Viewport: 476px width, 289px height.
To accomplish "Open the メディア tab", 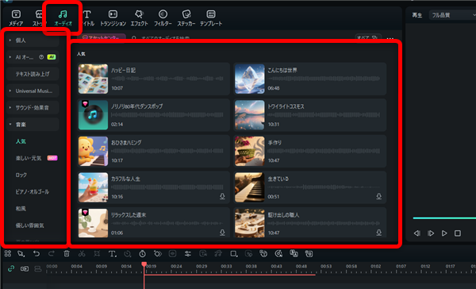I will [x=16, y=18].
